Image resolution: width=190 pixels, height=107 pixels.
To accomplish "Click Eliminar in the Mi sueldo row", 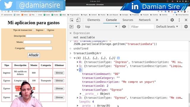I will [59, 73].
